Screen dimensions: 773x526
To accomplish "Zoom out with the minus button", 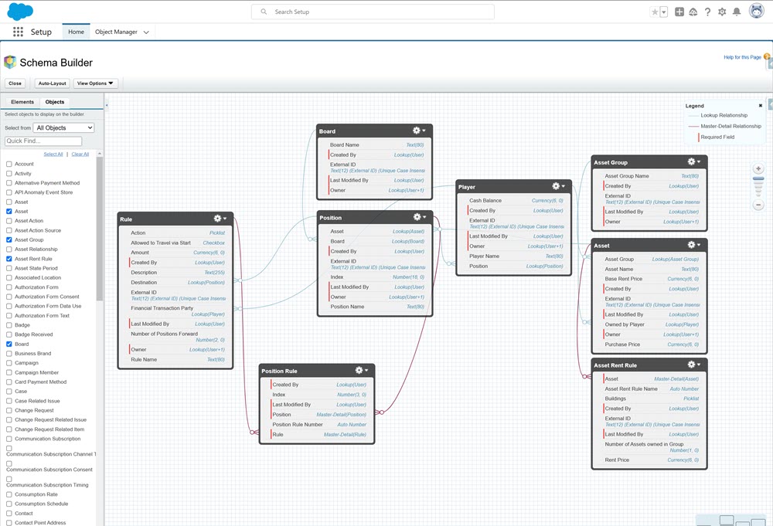I will point(758,205).
